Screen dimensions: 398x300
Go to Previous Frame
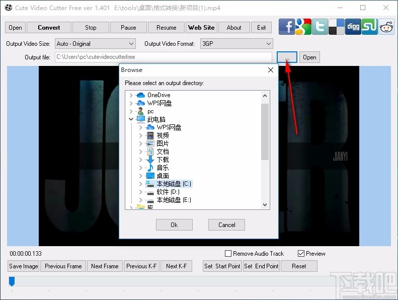click(63, 266)
